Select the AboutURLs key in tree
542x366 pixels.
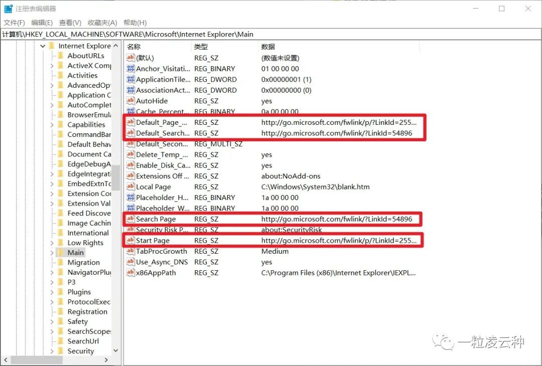[x=86, y=56]
